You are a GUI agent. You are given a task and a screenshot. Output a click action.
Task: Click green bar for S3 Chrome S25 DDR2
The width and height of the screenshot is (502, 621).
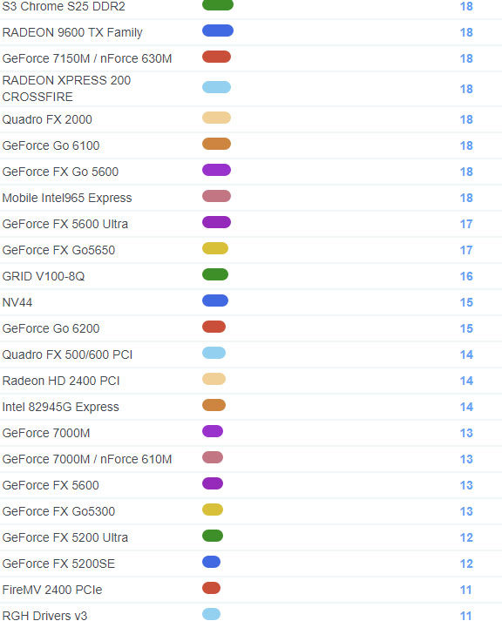[218, 4]
